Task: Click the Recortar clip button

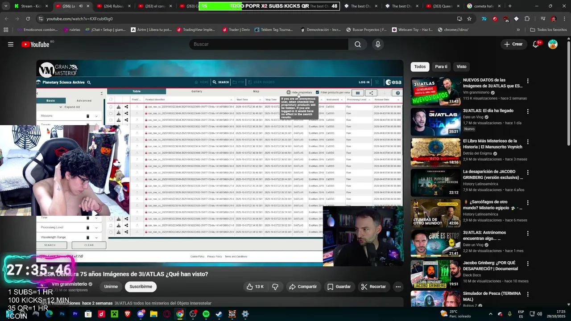Action: 373,287
